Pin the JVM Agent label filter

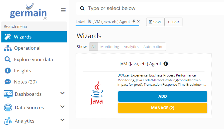(x=134, y=21)
